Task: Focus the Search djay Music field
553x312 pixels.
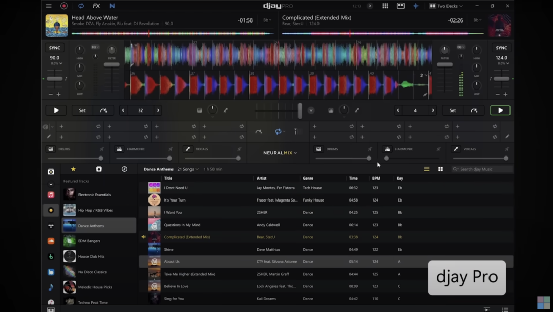Action: pyautogui.click(x=482, y=169)
